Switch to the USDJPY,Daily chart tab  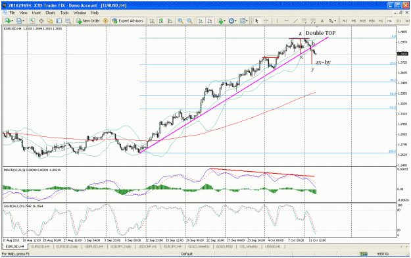(121, 247)
